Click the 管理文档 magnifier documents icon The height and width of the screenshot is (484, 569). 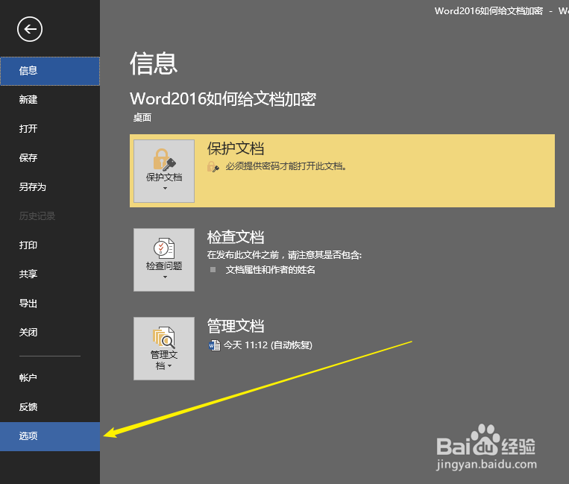pyautogui.click(x=164, y=337)
